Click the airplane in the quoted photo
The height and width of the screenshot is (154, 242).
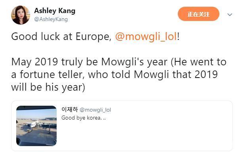[33, 124]
